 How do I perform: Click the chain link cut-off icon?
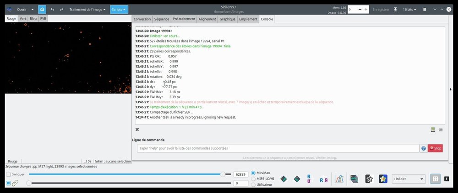click(x=15, y=183)
